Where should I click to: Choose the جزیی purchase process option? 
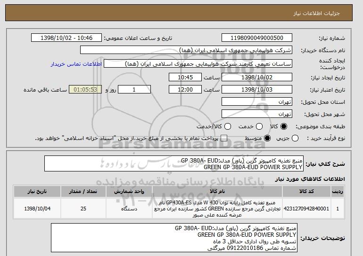(295, 139)
